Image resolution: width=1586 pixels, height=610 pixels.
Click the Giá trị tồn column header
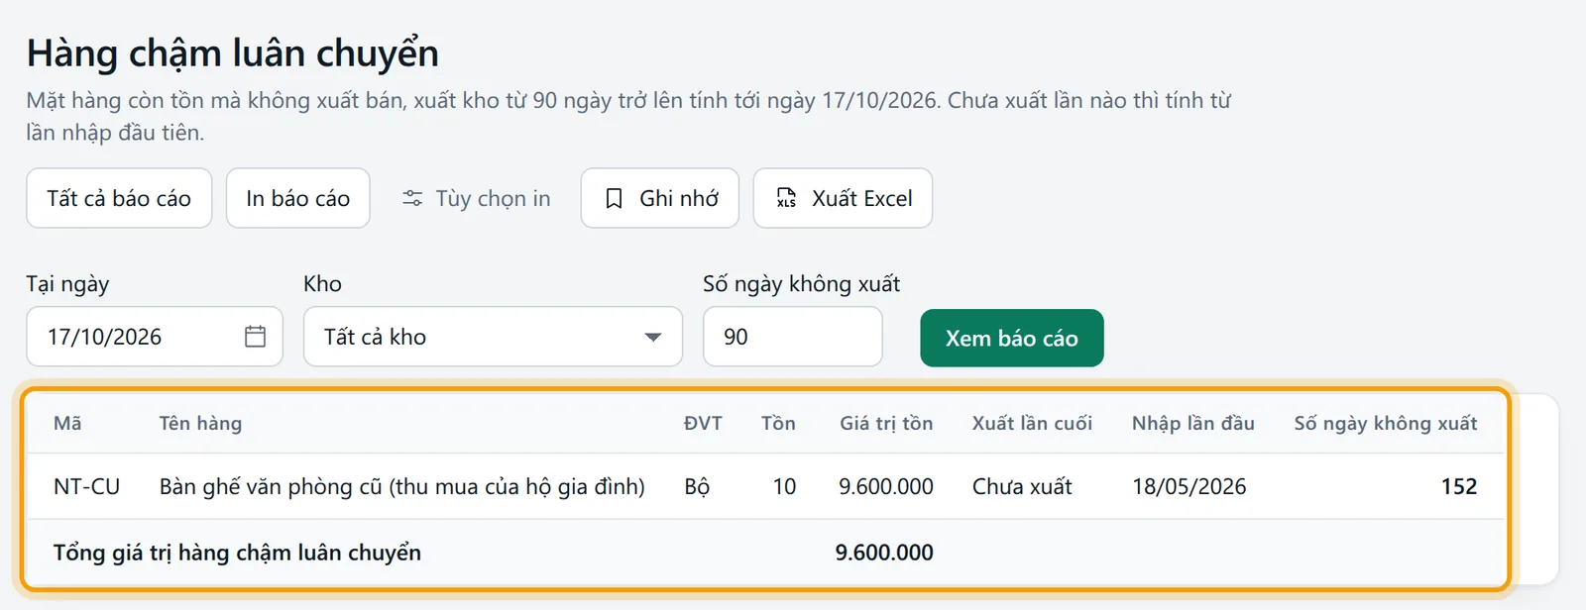(x=886, y=423)
